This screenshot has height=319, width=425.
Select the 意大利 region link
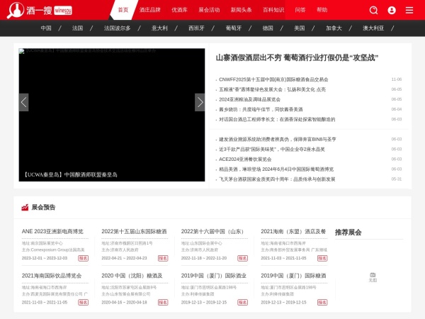point(159,28)
